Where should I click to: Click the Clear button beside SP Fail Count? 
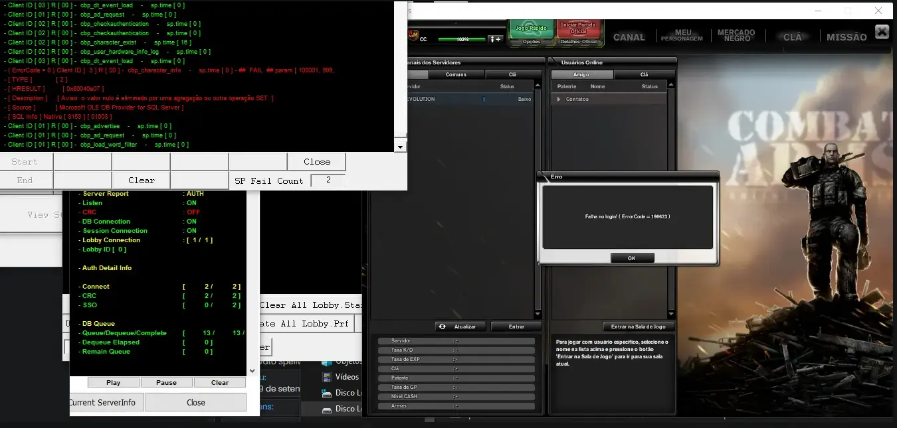click(x=141, y=180)
